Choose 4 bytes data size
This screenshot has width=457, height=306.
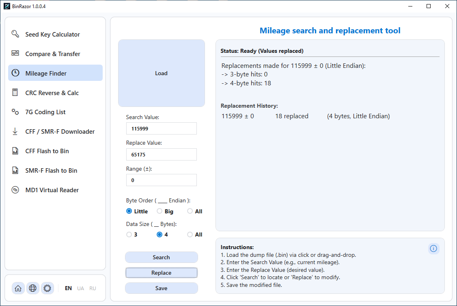[x=162, y=234]
